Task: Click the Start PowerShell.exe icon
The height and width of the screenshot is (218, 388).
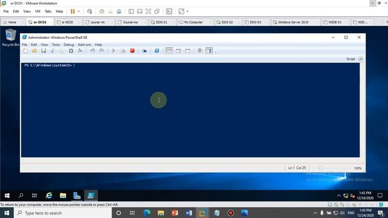Action: (157, 51)
